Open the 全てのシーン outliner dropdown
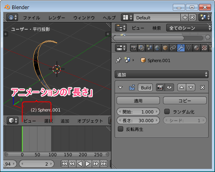 tap(189, 28)
